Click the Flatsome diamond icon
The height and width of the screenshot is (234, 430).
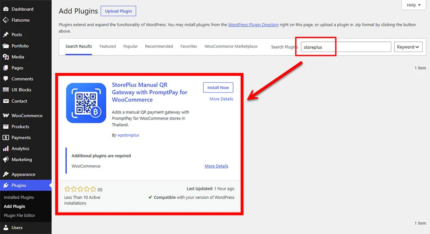tap(6, 20)
